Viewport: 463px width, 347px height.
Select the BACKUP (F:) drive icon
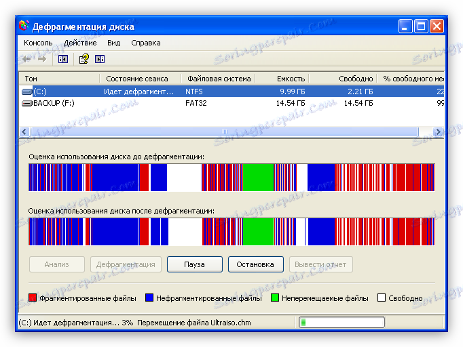(27, 103)
